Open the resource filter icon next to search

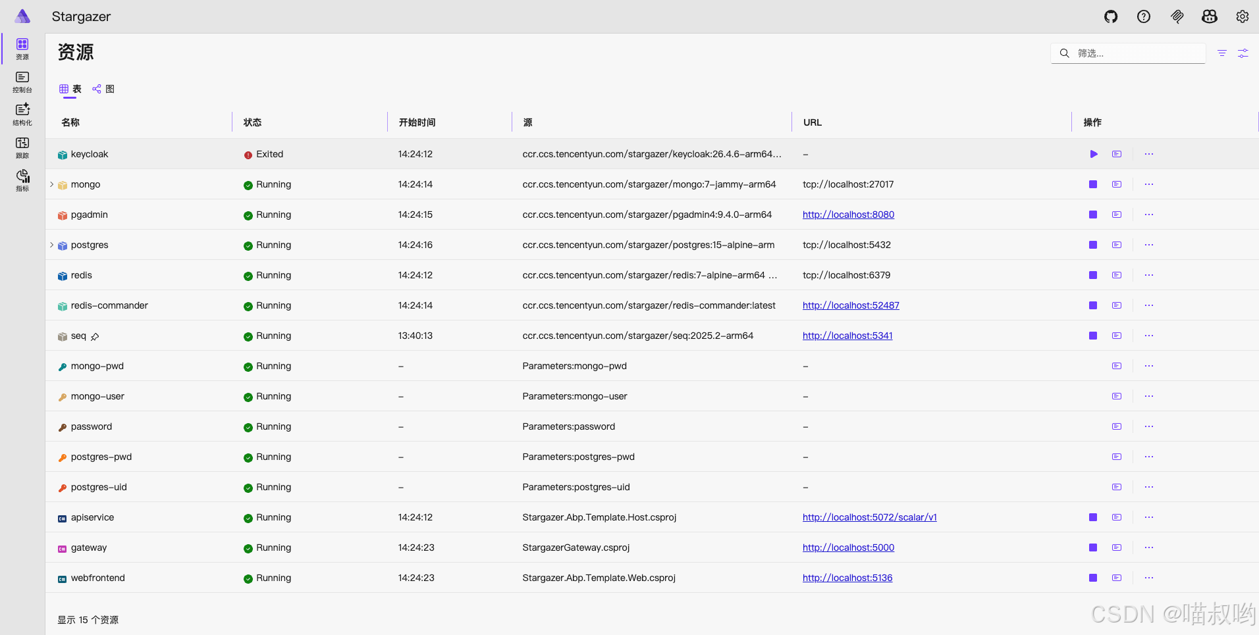click(1222, 53)
